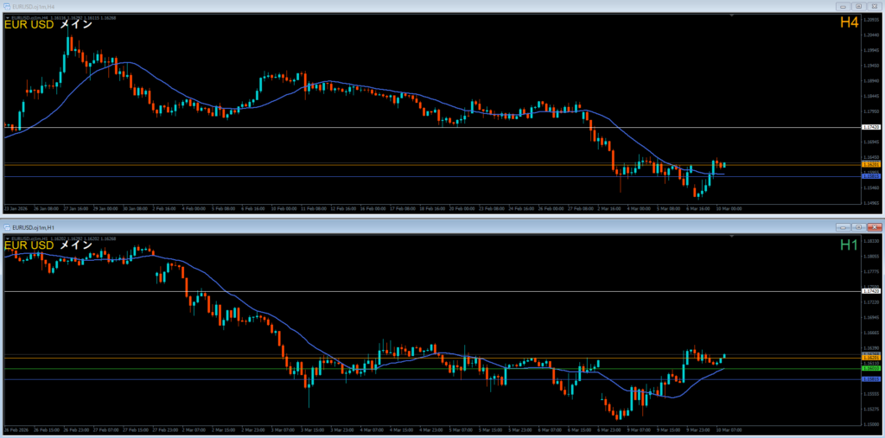Maximize the H4 chart window

(x=858, y=5)
